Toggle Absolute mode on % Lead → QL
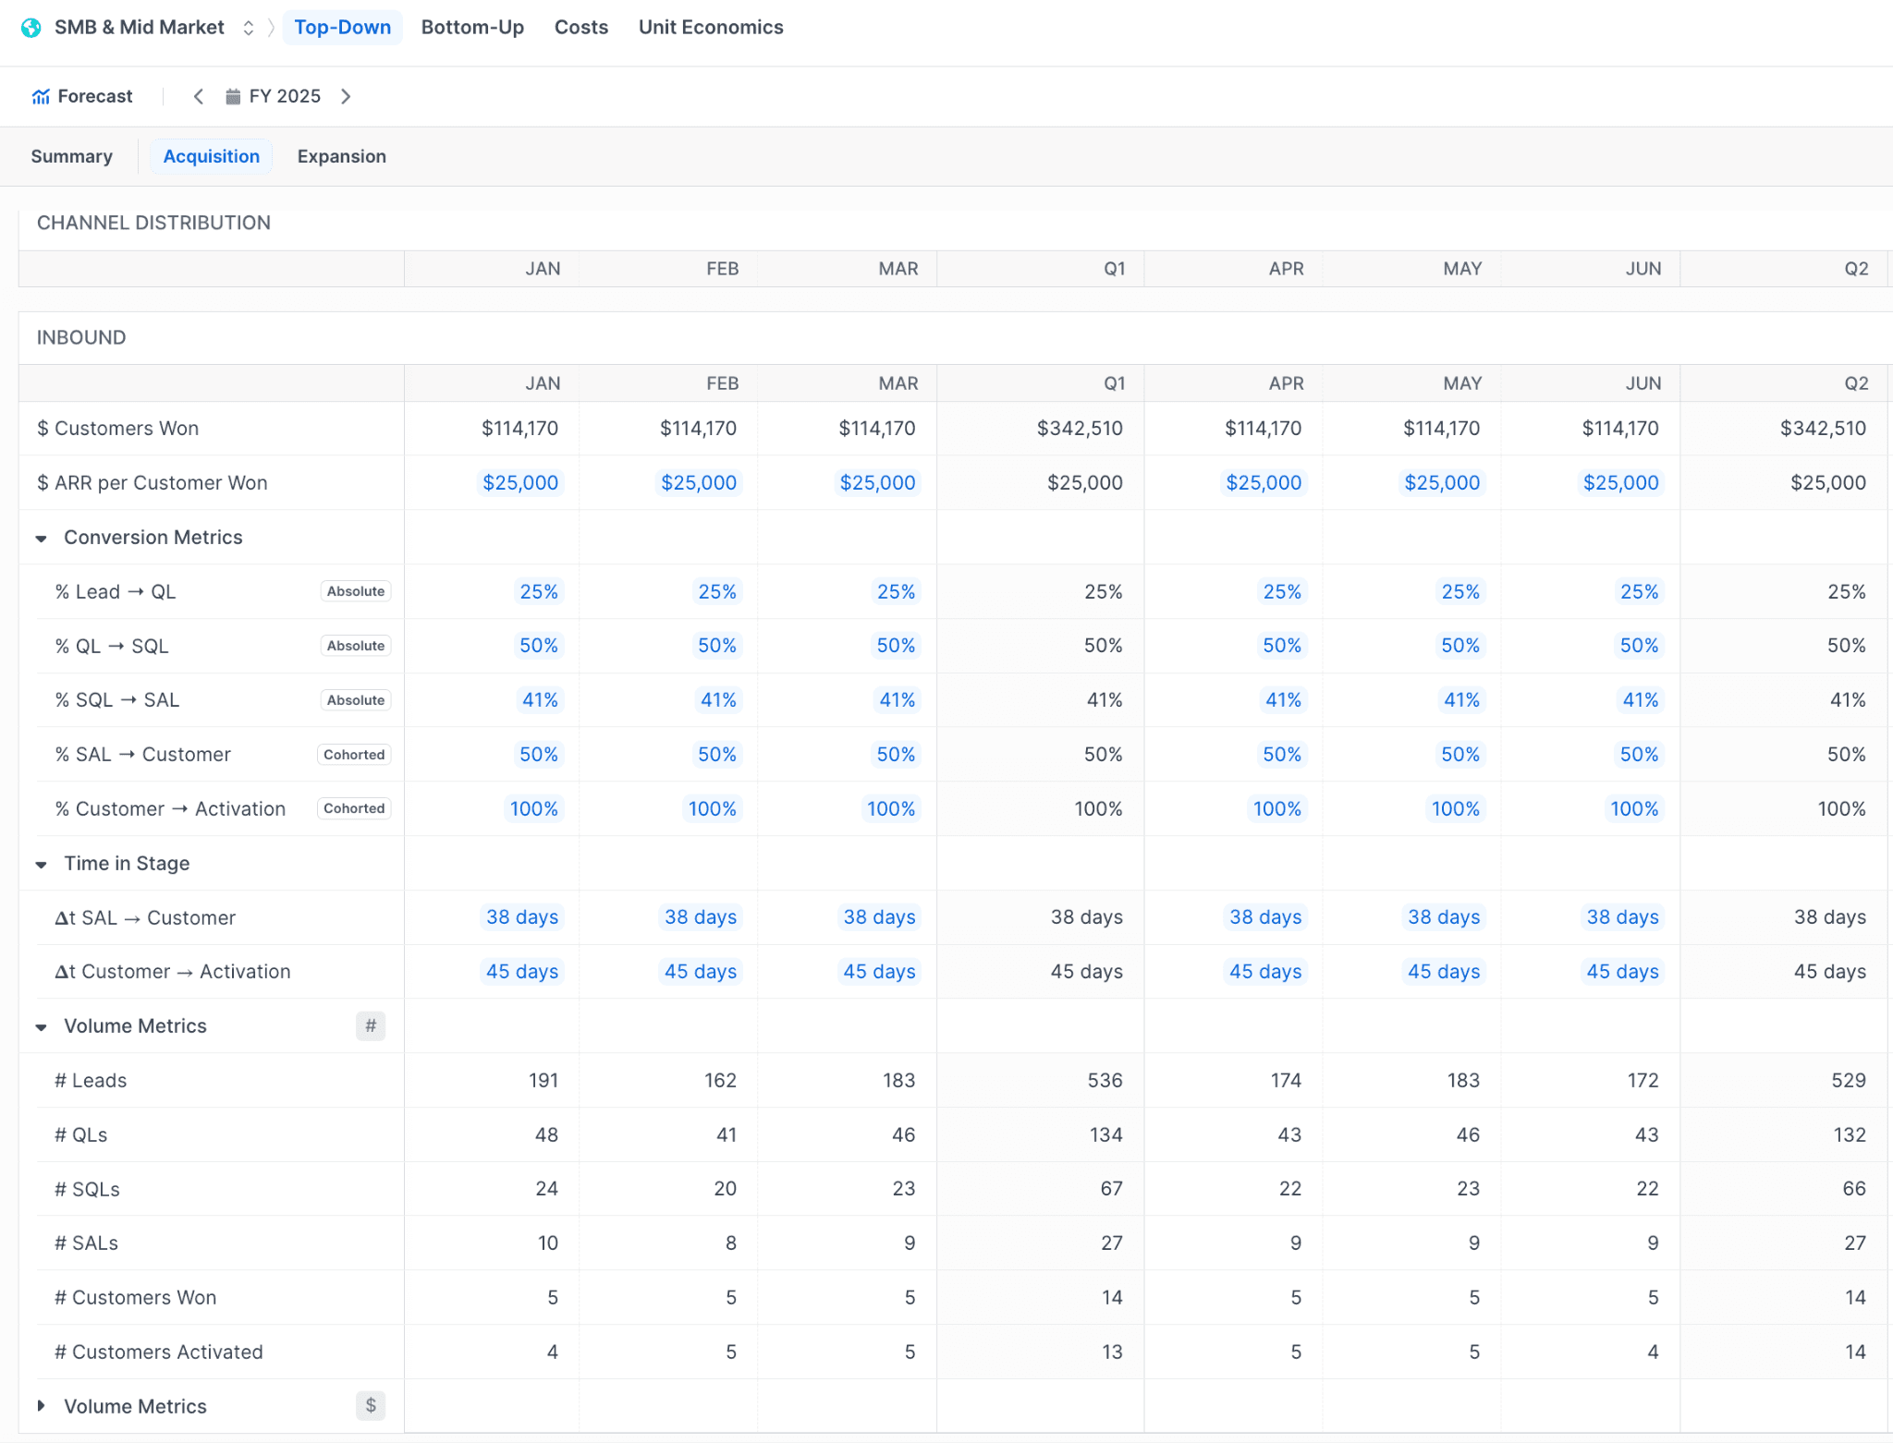This screenshot has height=1443, width=1893. [355, 591]
